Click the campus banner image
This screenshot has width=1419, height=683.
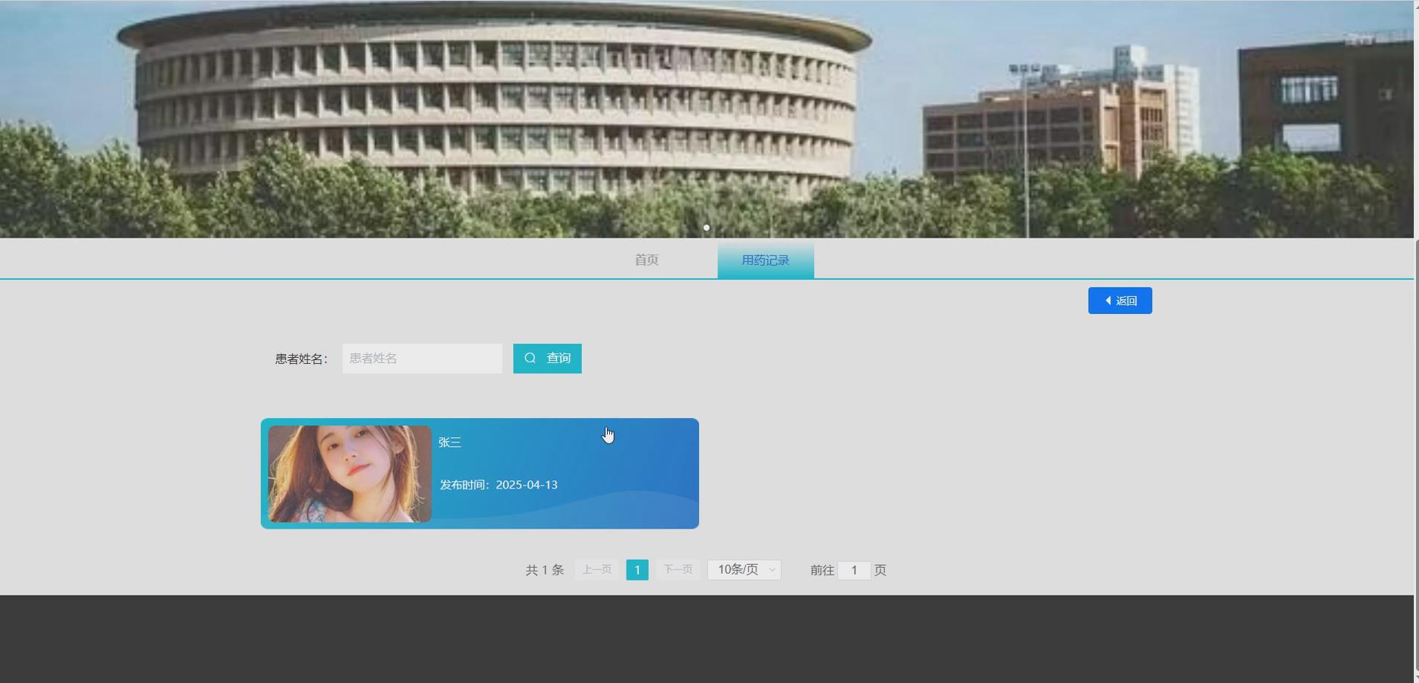click(707, 119)
